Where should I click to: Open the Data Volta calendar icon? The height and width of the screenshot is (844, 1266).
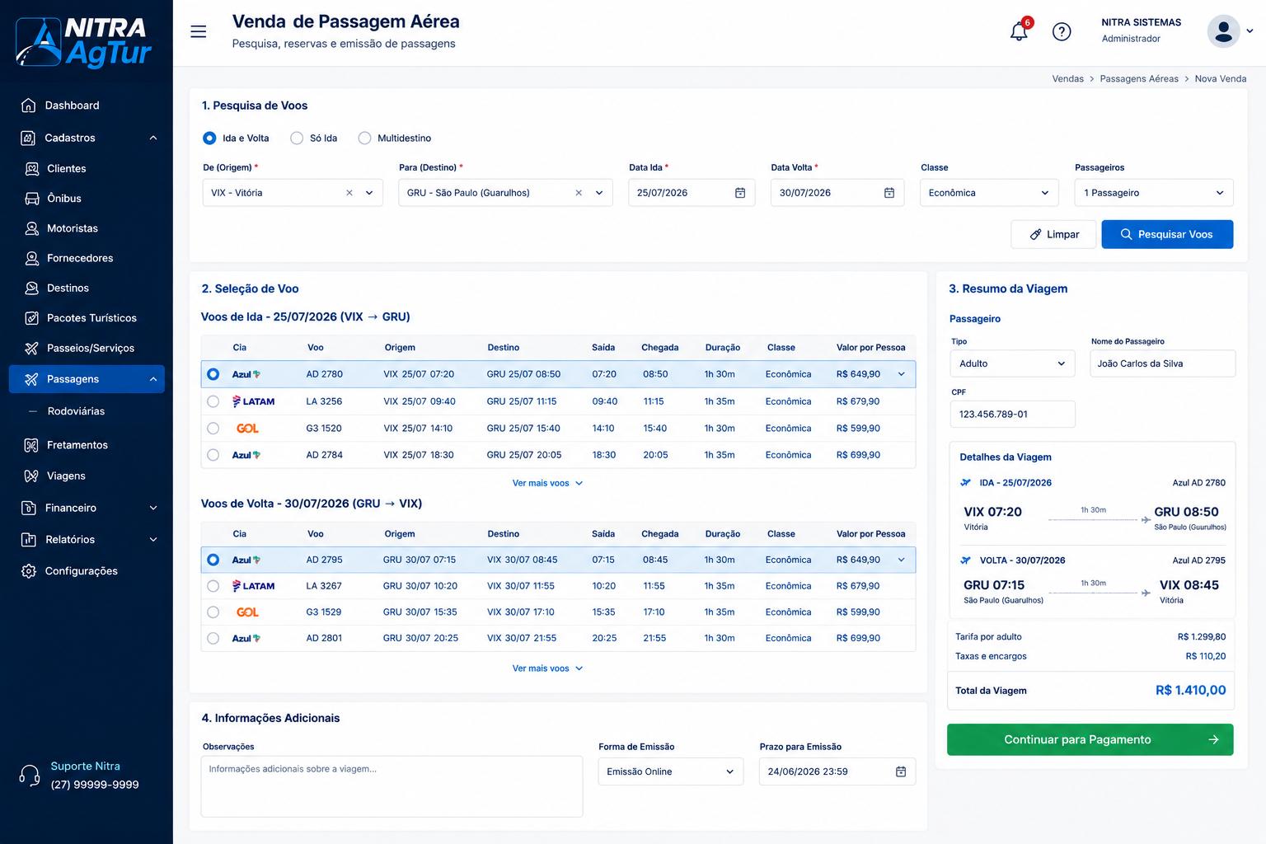(x=889, y=193)
